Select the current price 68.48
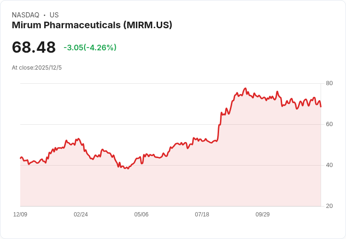The image size is (346, 239). click(34, 47)
